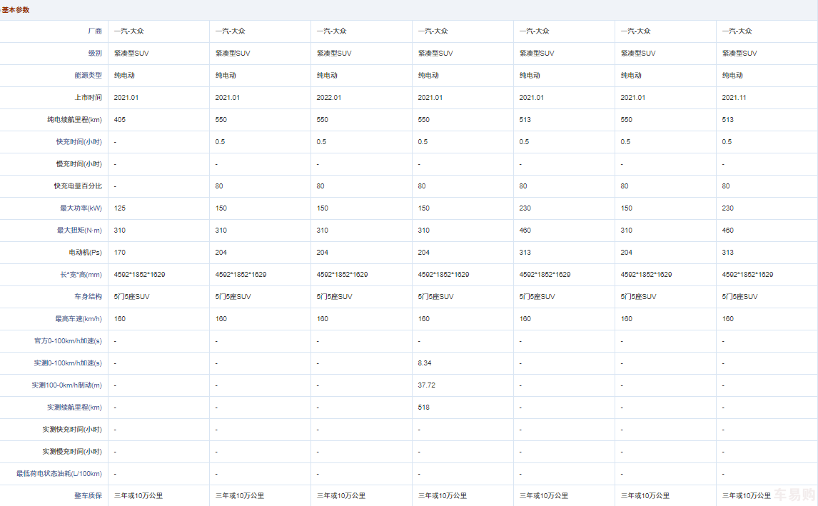Image resolution: width=818 pixels, height=506 pixels.
Task: Click the 长*宽*高(mm) row label
Action: pyautogui.click(x=81, y=275)
